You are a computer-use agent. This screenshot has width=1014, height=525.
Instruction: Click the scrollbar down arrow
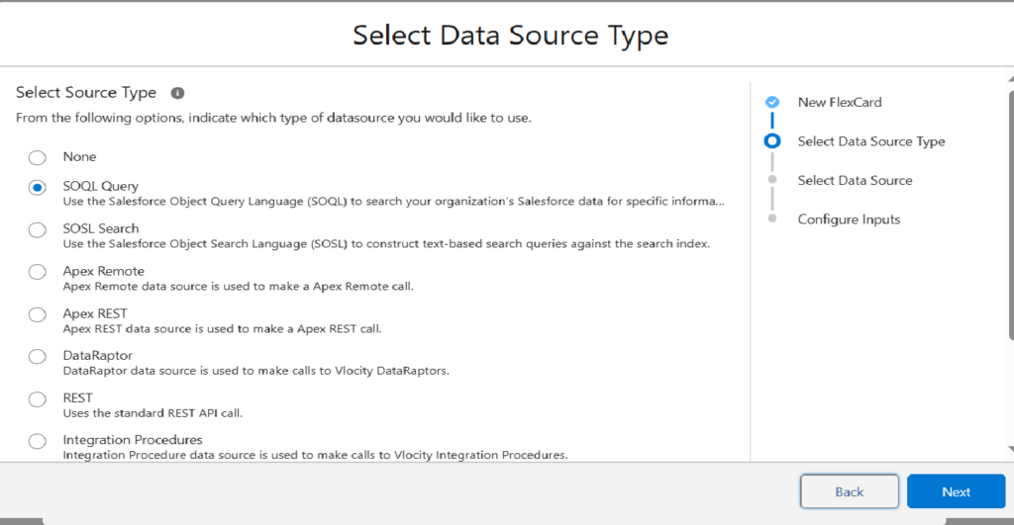click(1011, 449)
